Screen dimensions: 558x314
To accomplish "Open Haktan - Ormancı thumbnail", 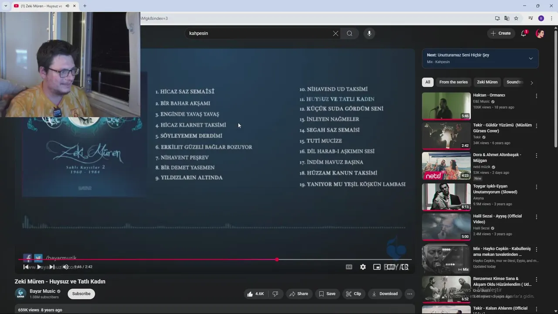I will click(x=446, y=106).
